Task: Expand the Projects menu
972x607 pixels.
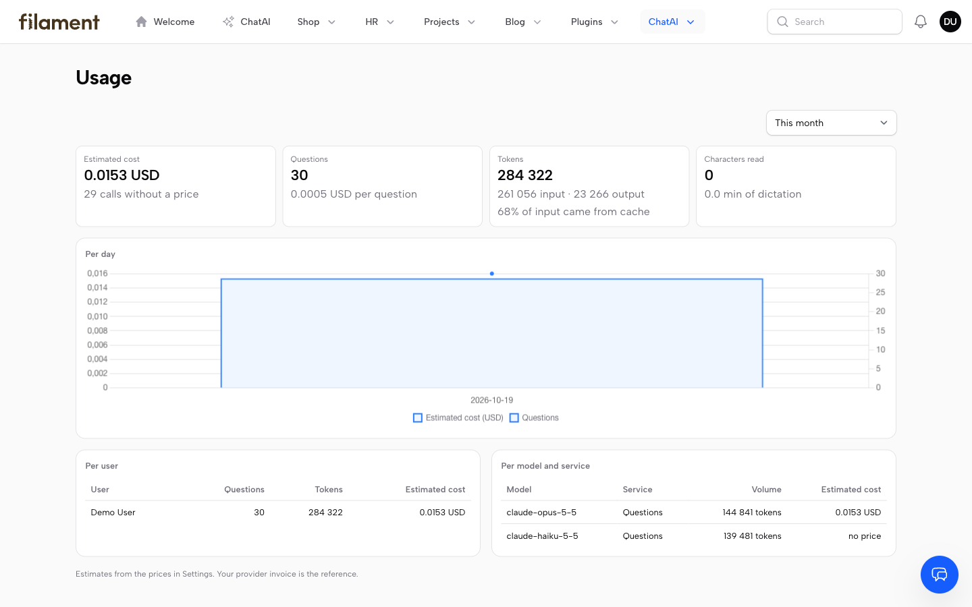Action: pos(450,22)
